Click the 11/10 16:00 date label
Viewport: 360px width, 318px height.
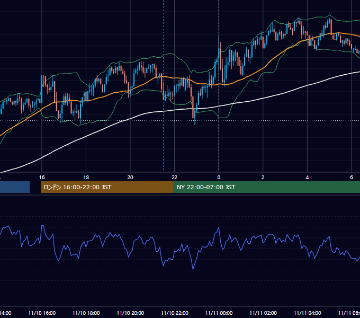[x=42, y=313]
